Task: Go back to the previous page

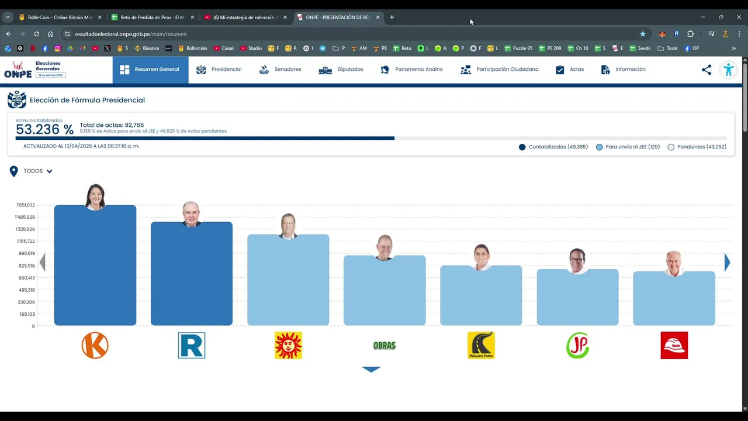Action: coord(9,34)
